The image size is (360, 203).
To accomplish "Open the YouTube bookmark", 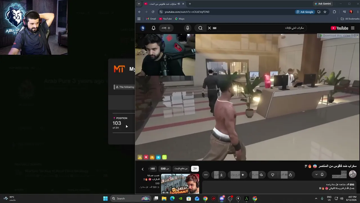I will pos(165,19).
